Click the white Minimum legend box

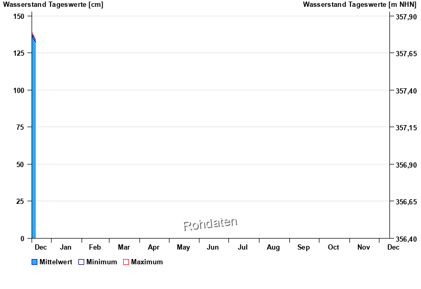pyautogui.click(x=81, y=262)
